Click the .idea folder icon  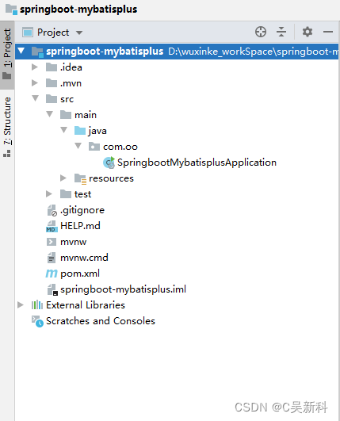(x=52, y=67)
